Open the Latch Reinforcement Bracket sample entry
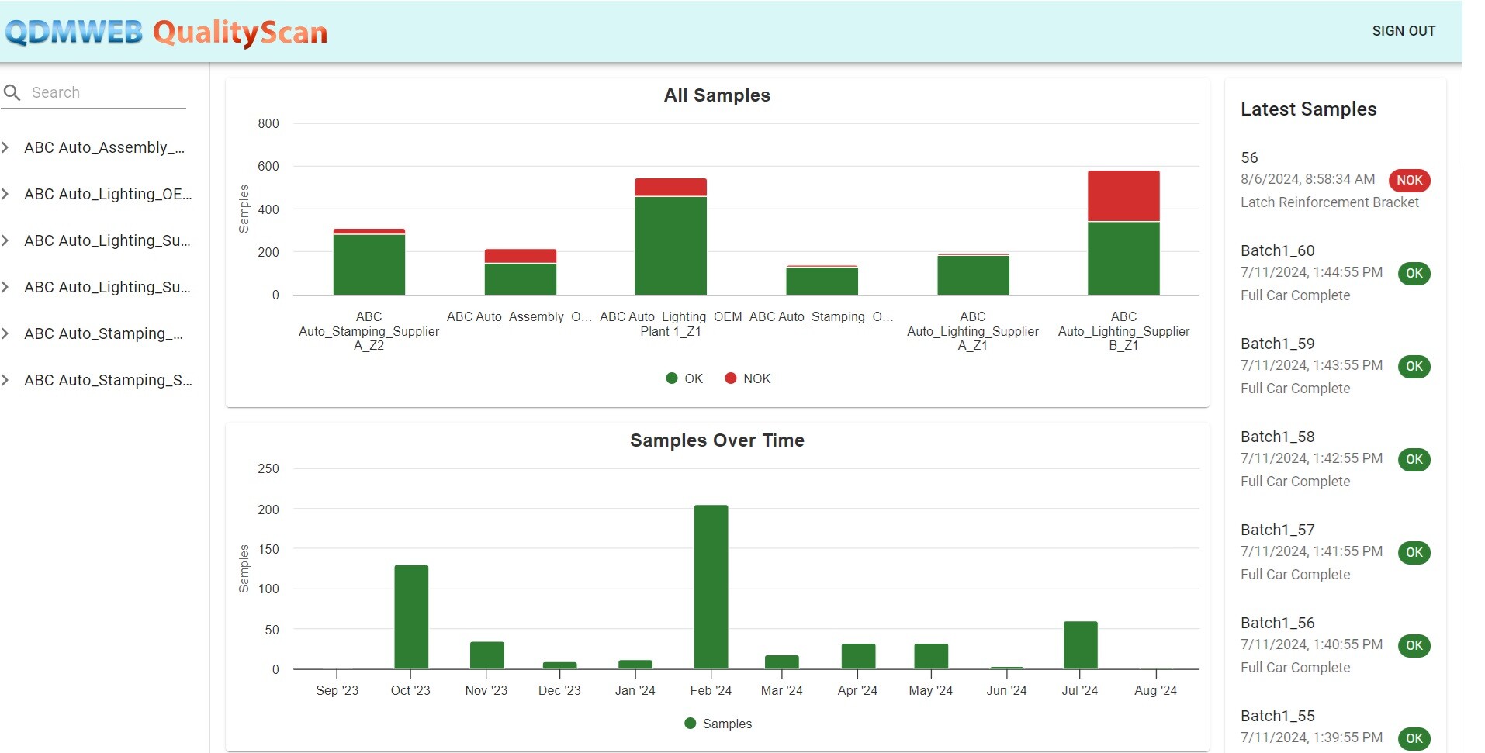 click(x=1329, y=202)
